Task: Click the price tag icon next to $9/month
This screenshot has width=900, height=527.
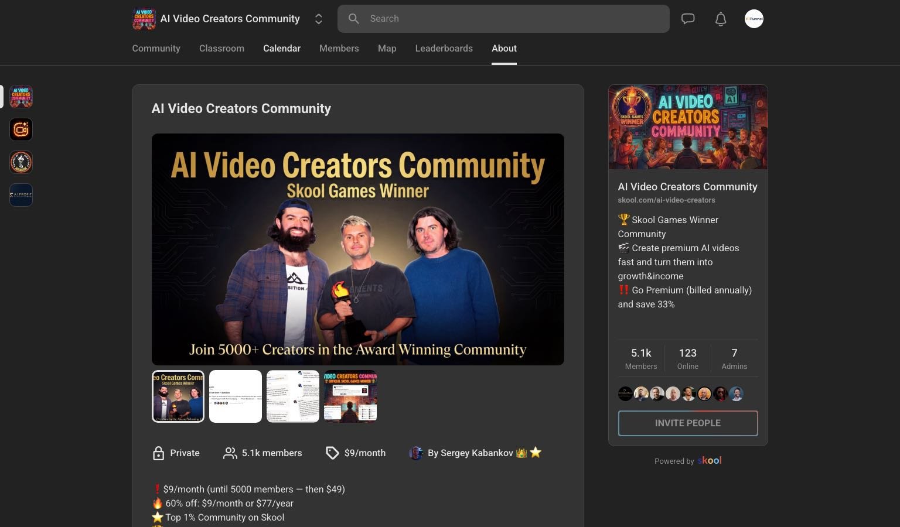Action: (332, 453)
